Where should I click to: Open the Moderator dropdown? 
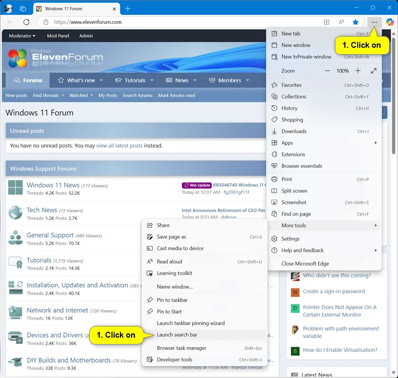tap(22, 36)
